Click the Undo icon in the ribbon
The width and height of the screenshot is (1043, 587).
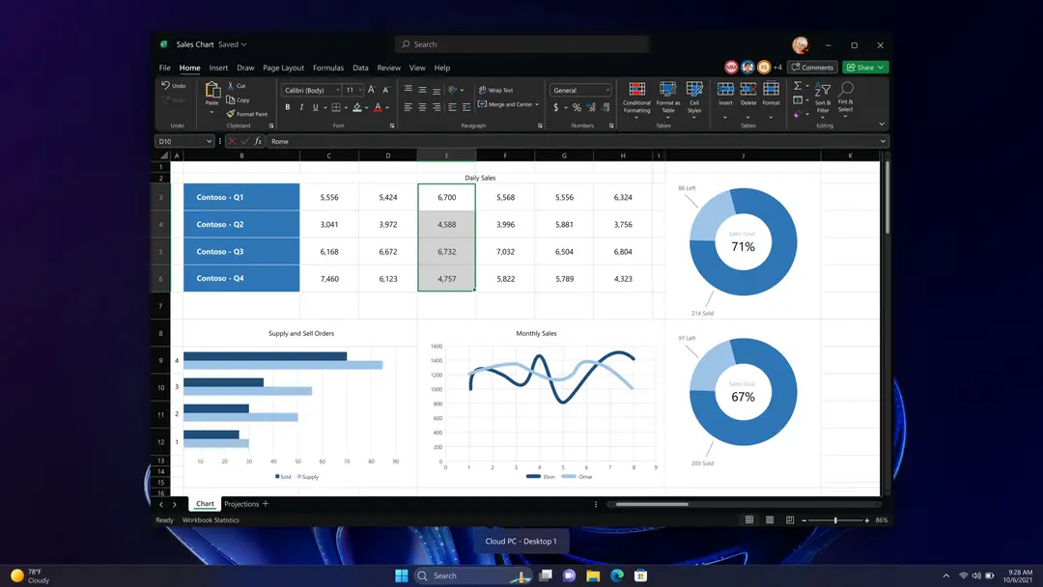coord(166,85)
